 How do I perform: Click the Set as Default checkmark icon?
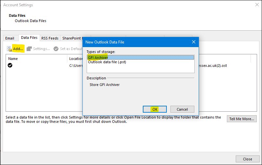(56, 49)
